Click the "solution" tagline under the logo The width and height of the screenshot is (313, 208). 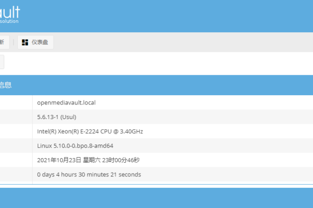(9, 21)
